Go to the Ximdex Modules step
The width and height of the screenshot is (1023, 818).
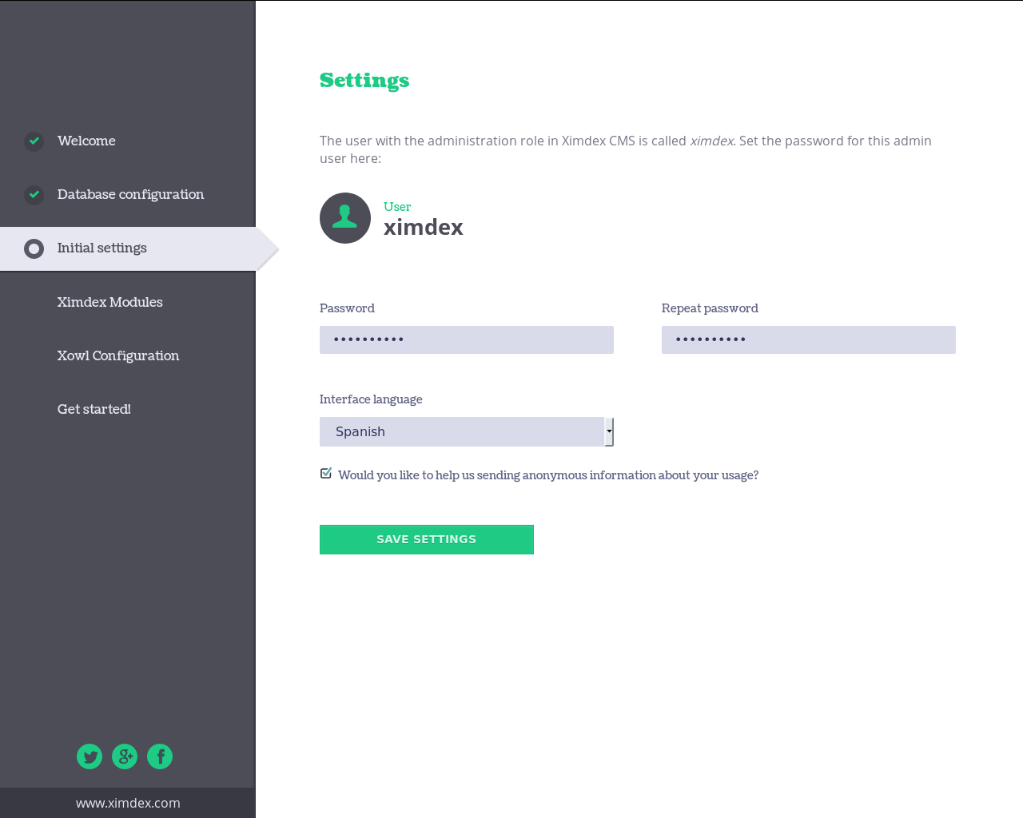point(109,302)
